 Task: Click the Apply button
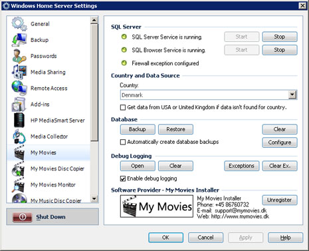[x=246, y=238]
